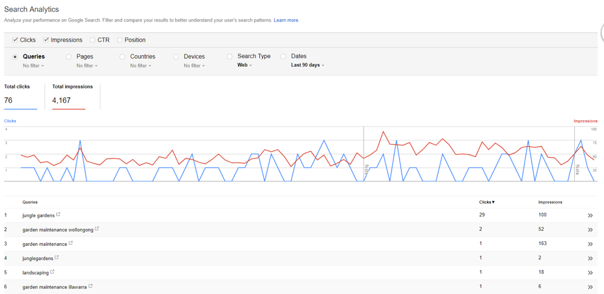This screenshot has height=294, width=604.
Task: Open external link icon beside 'jungle gardens'
Action: (x=58, y=215)
